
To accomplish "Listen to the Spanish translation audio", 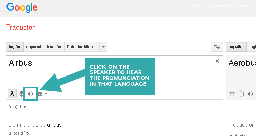I will 250,93.
